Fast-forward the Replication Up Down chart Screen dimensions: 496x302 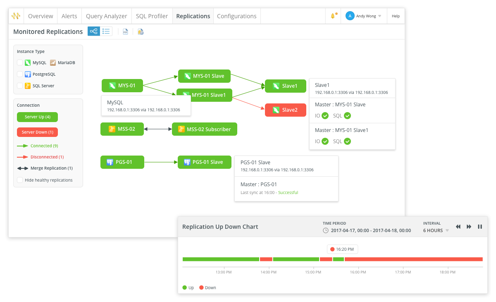coord(469,227)
